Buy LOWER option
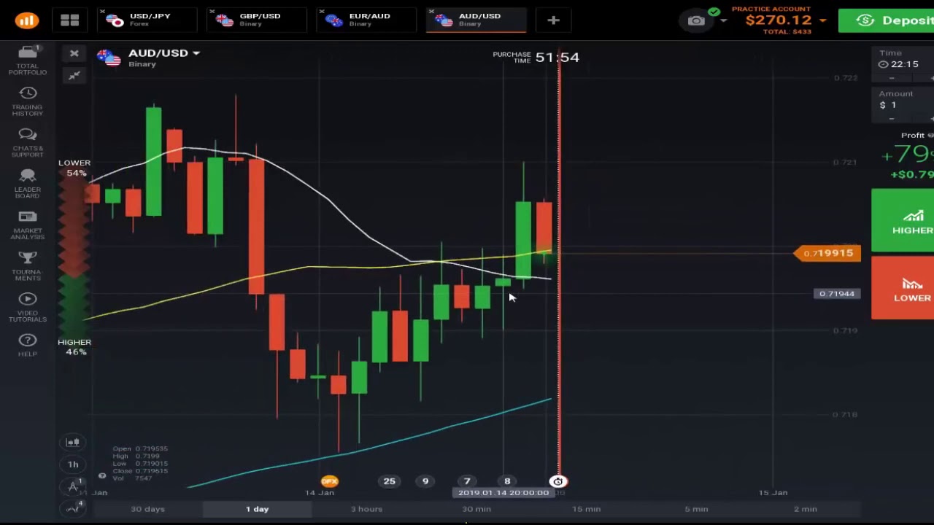This screenshot has height=525, width=934. click(903, 288)
